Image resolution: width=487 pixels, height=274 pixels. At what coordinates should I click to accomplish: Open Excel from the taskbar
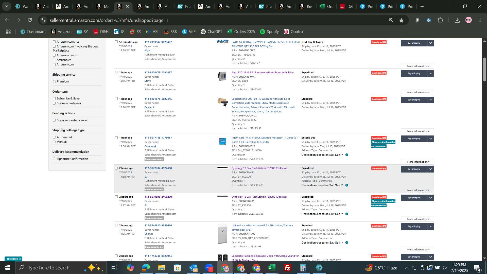pyautogui.click(x=272, y=268)
